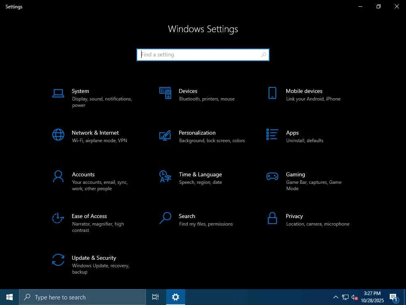Show the desktop via taskbar edge strip
Viewport: 406px width, 305px height.
click(405, 297)
